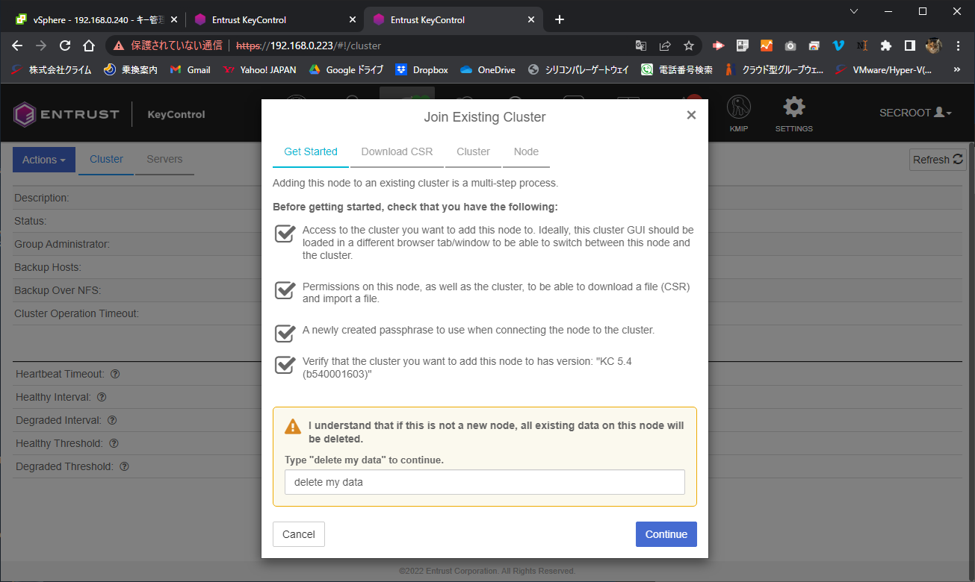Click the Refresh button
Viewport: 975px width, 582px height.
938,160
